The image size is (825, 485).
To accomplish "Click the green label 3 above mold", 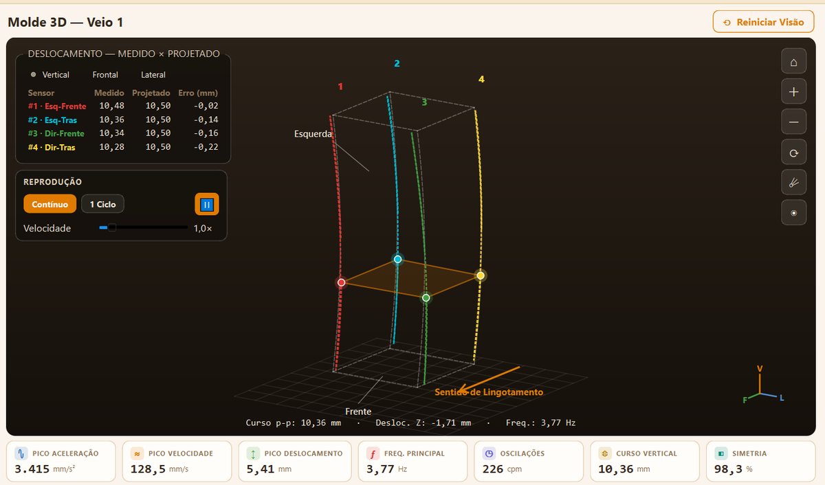I will pyautogui.click(x=424, y=102).
